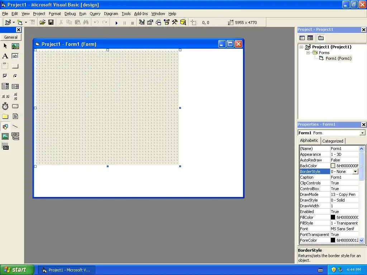The width and height of the screenshot is (367, 275).
Task: Select the DriveListBox control tool
Action: (x=15, y=106)
